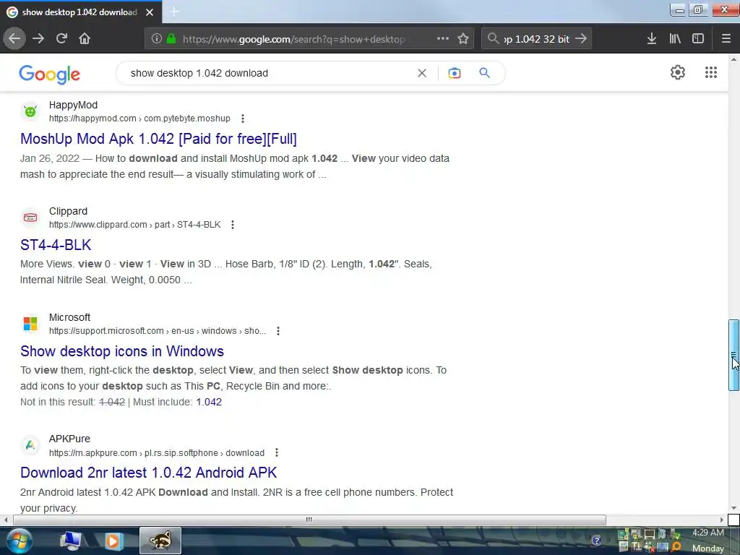
Task: Click the Microsoft logo favicon
Action: (30, 324)
